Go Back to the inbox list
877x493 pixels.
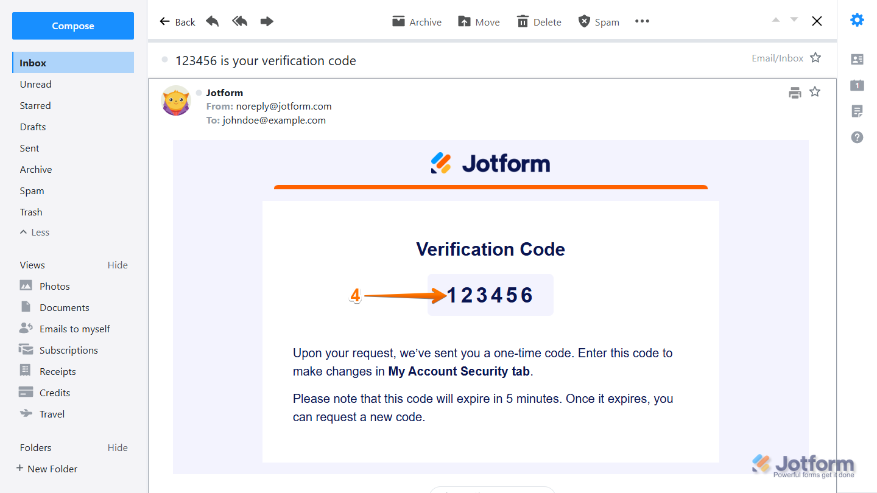(177, 21)
